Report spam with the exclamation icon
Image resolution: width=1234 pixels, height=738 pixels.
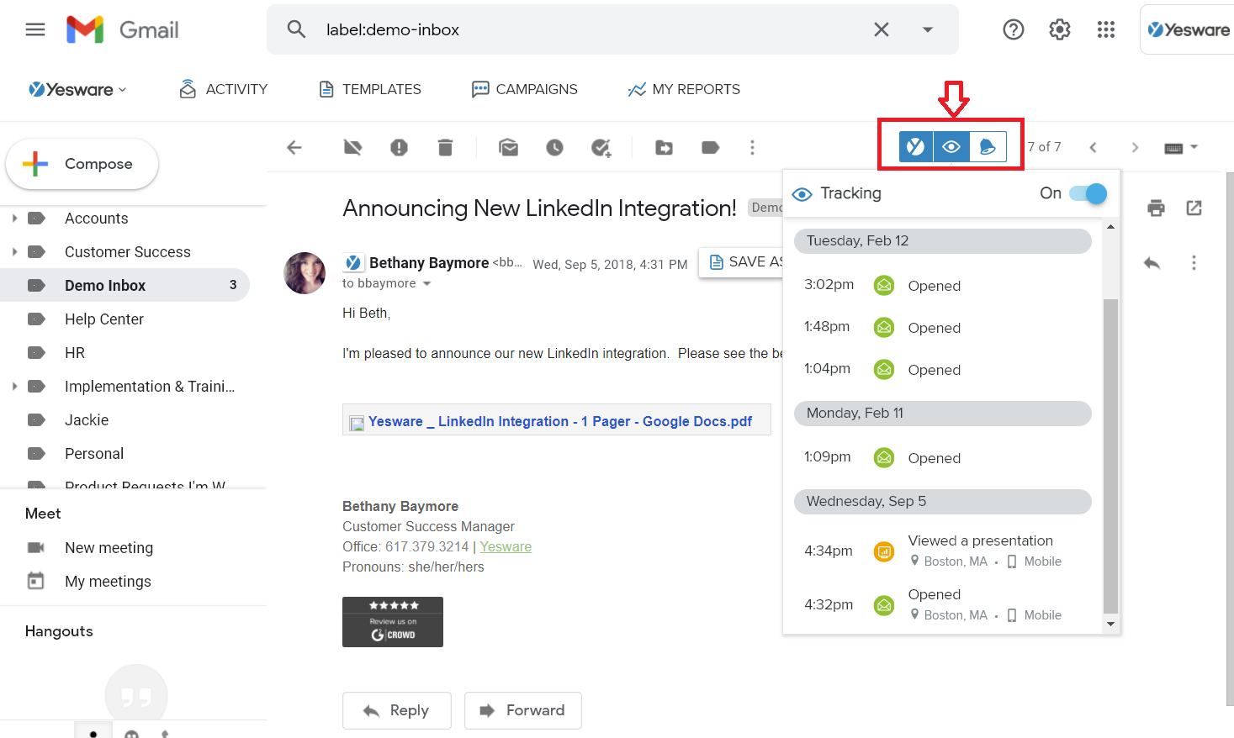[399, 148]
